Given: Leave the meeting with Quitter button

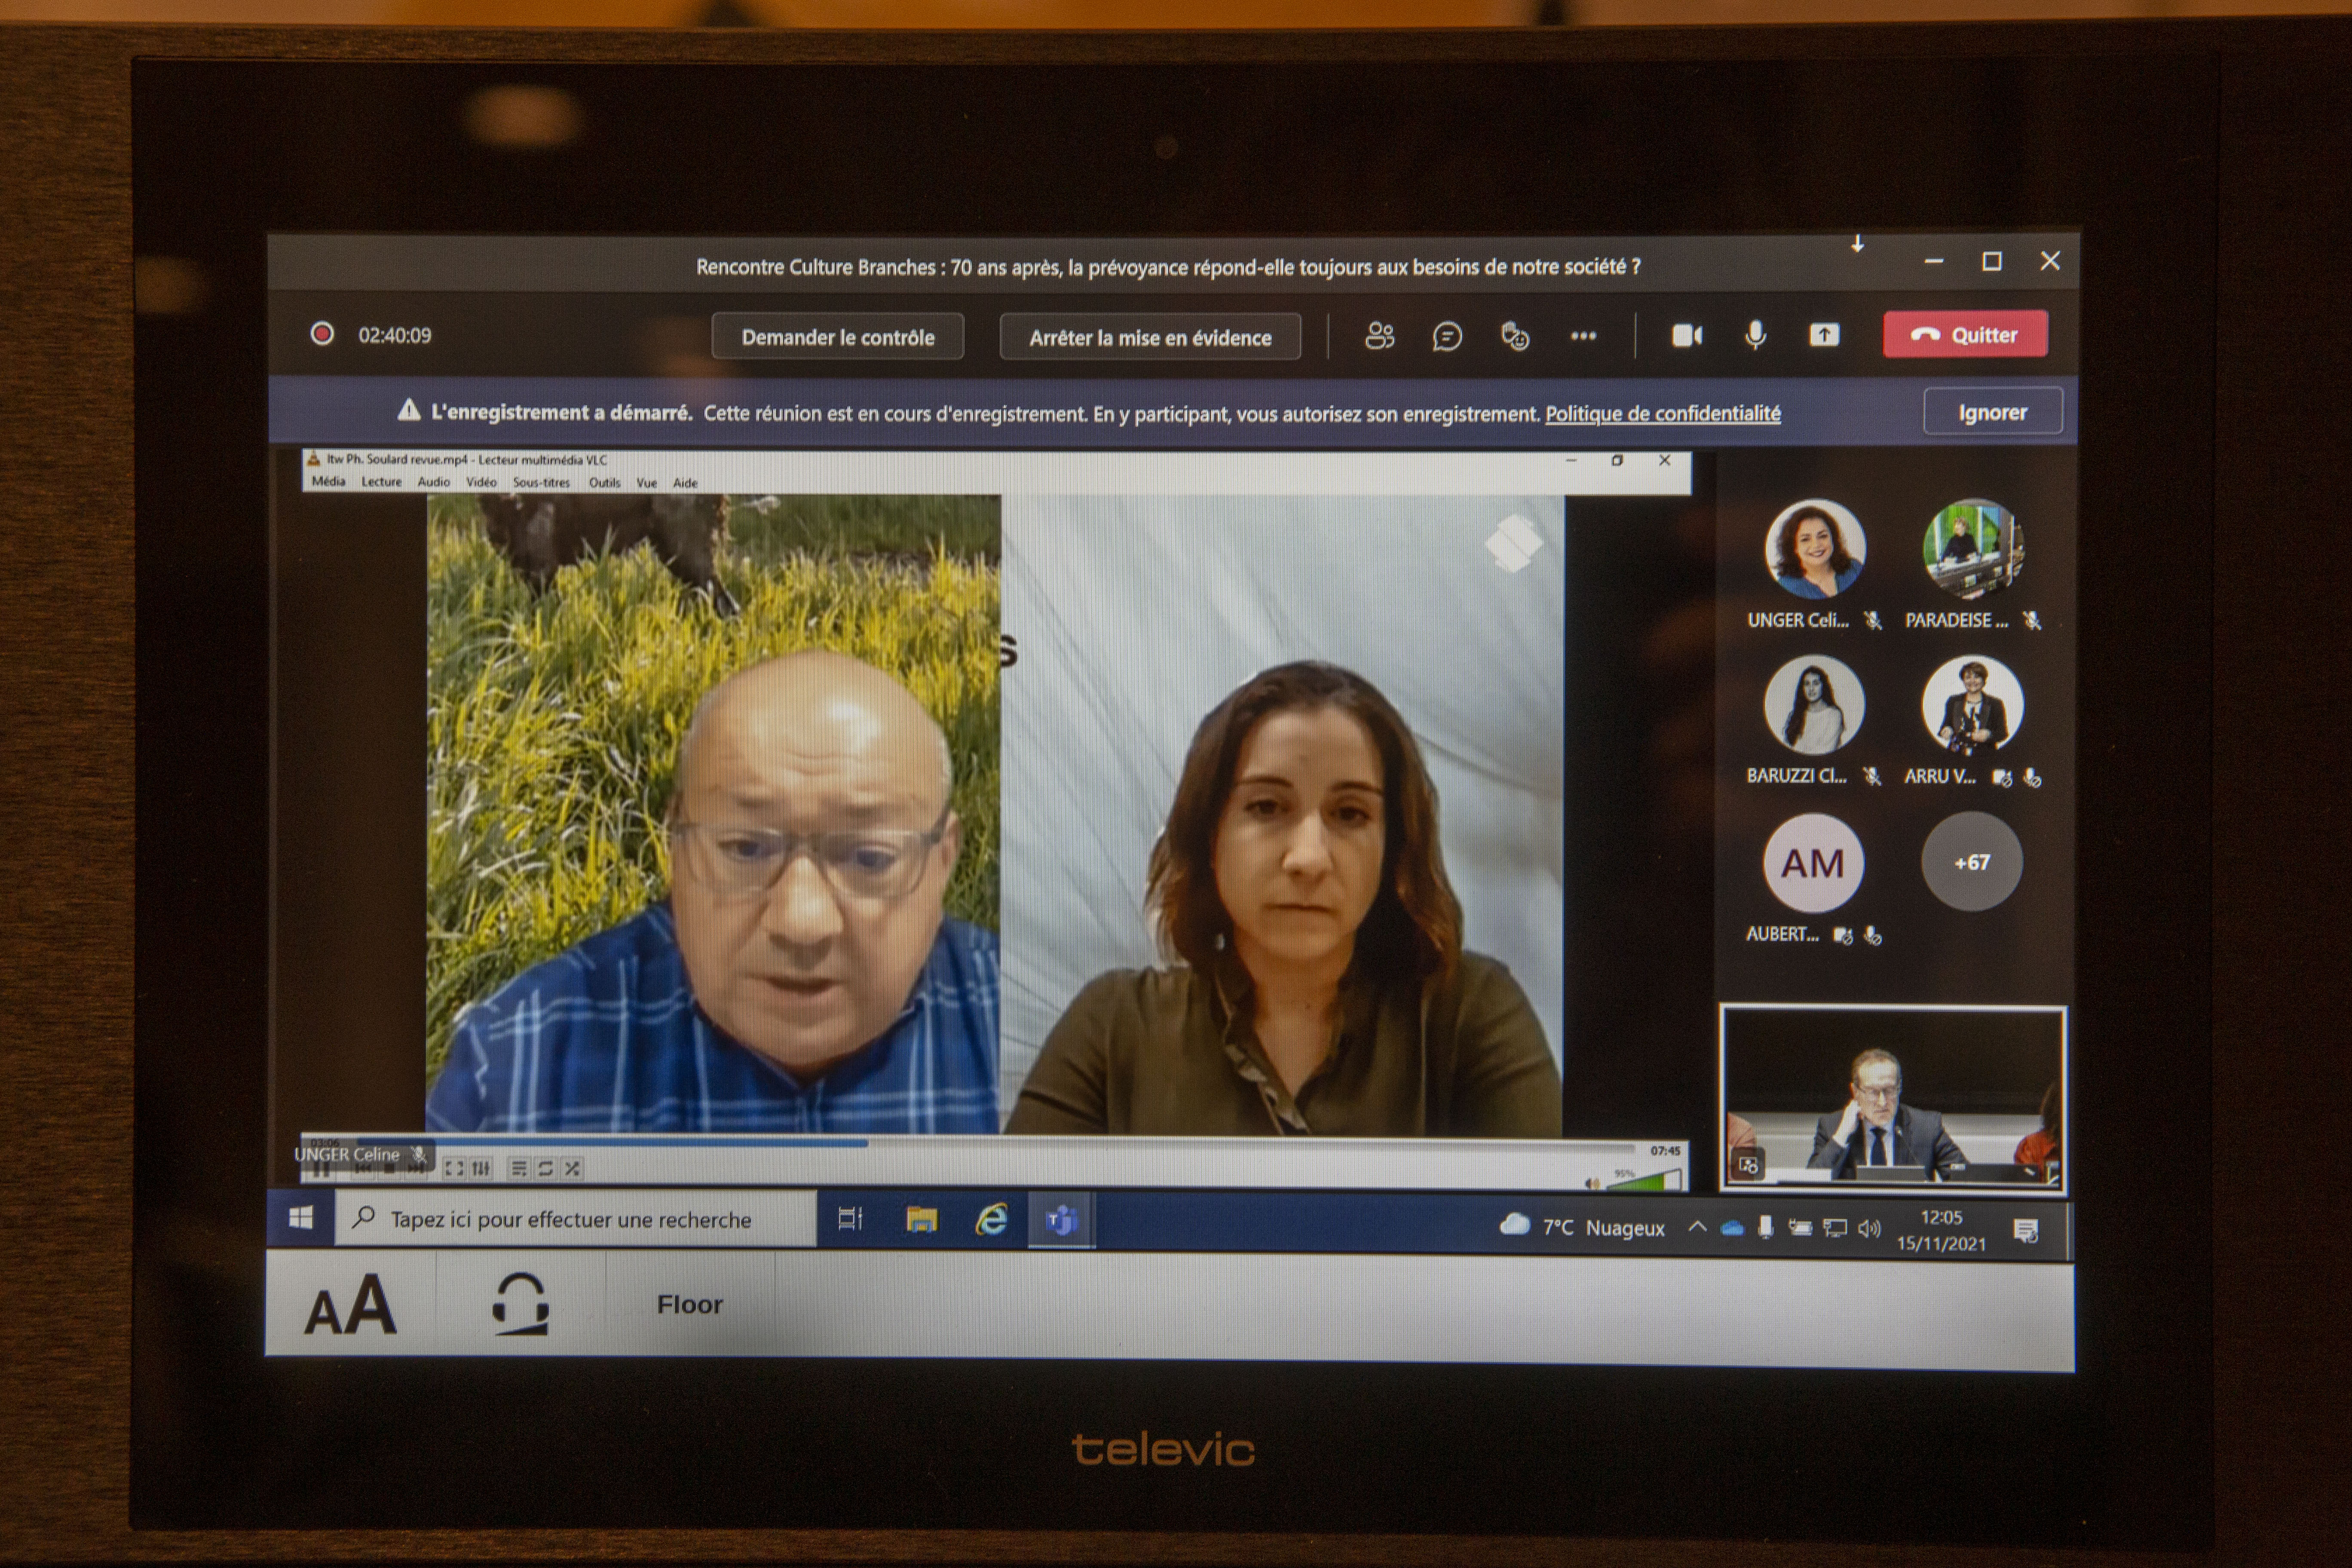Looking at the screenshot, I should (x=1965, y=335).
